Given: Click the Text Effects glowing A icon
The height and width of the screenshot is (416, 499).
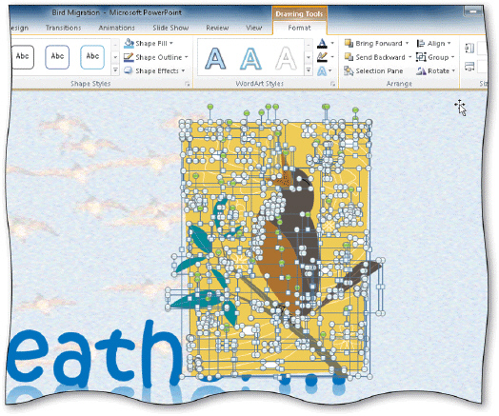Looking at the screenshot, I should (322, 70).
